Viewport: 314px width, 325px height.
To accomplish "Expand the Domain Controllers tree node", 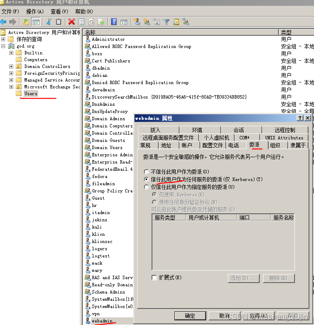I will (x=11, y=66).
